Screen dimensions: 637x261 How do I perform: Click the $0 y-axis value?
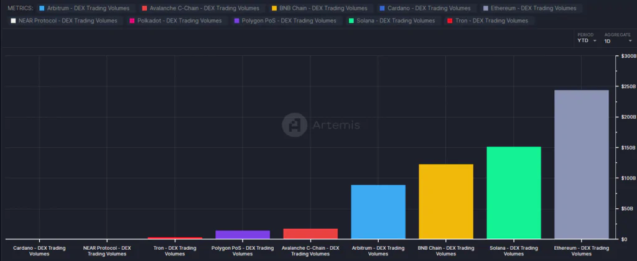click(625, 239)
